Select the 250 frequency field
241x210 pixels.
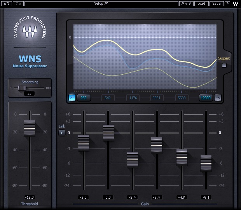coord(84,98)
